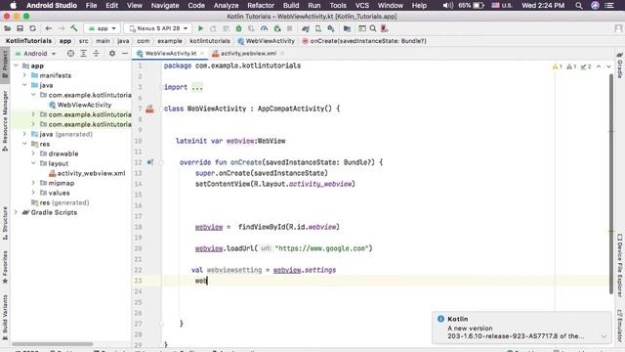Toggle the Structure tool window
Image resolution: width=625 pixels, height=352 pixels.
tap(5, 223)
